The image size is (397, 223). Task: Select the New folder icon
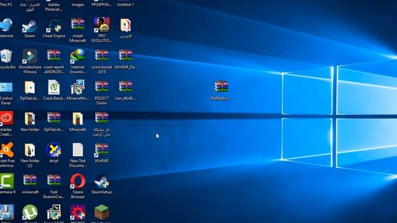pyautogui.click(x=30, y=118)
